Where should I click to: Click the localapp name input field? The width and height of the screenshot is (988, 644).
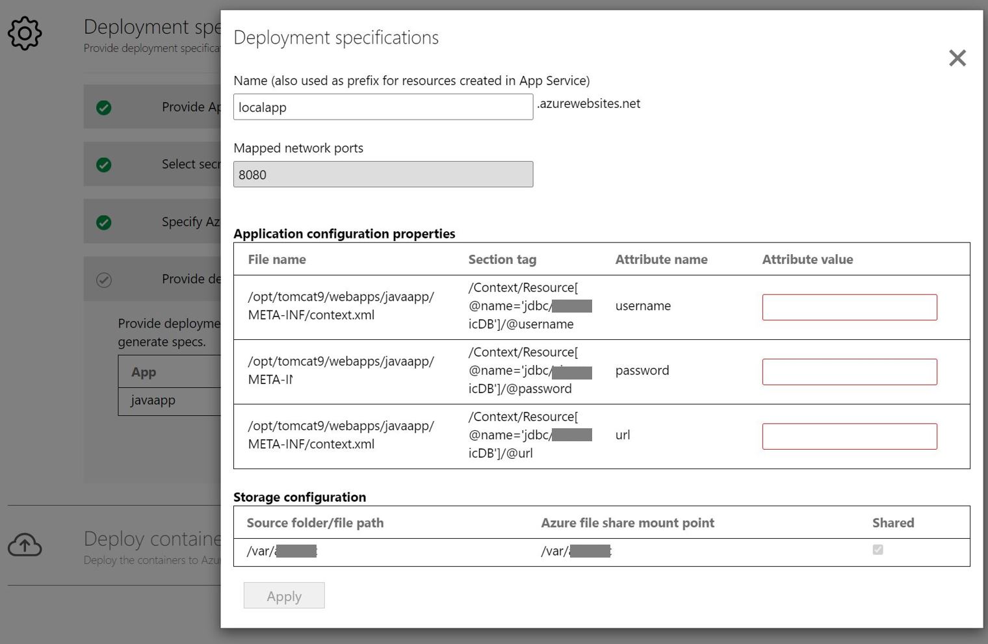(x=383, y=107)
